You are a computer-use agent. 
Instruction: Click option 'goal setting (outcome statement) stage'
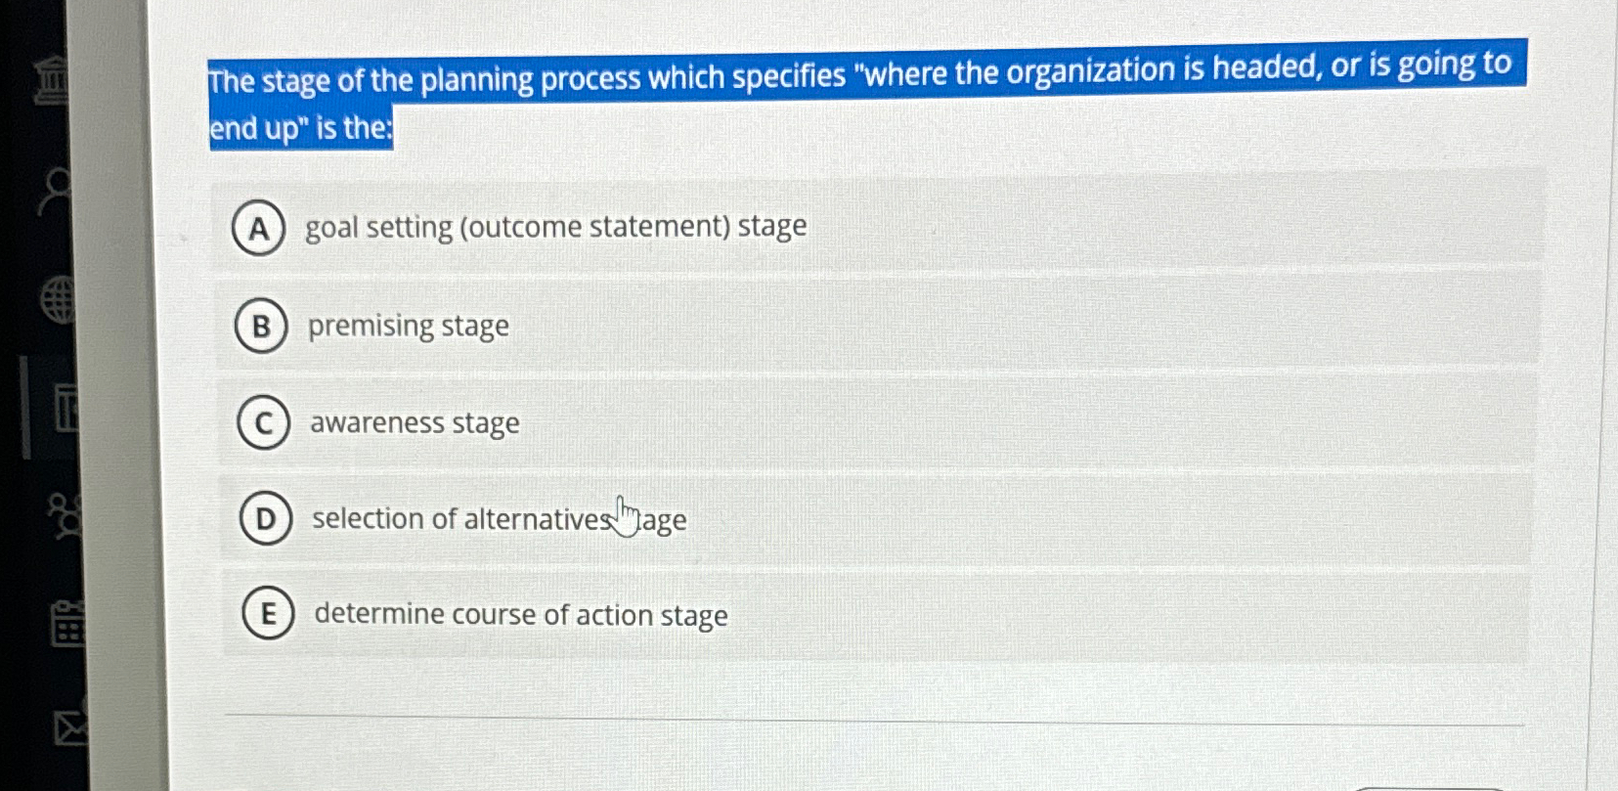click(x=554, y=226)
